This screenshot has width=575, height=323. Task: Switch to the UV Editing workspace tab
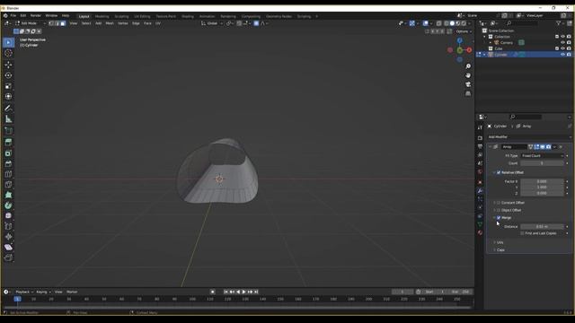142,16
